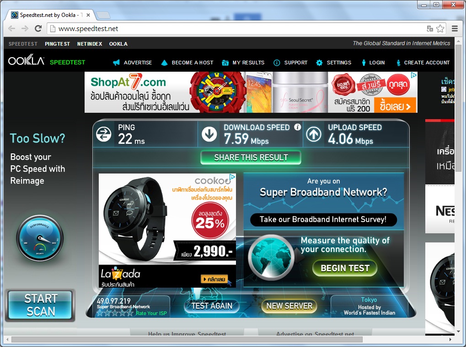This screenshot has width=466, height=347.
Task: Click the Rate Your ISP link
Action: click(151, 313)
